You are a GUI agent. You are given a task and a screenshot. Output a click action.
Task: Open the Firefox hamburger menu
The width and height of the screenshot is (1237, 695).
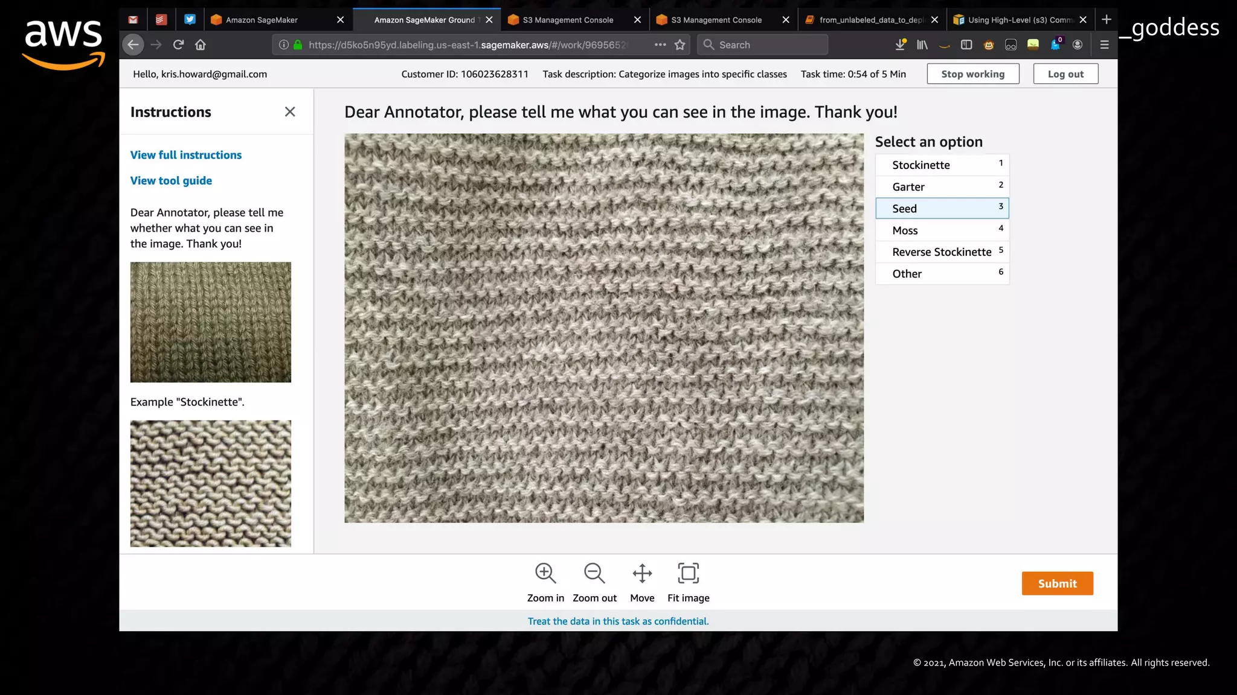tap(1104, 45)
